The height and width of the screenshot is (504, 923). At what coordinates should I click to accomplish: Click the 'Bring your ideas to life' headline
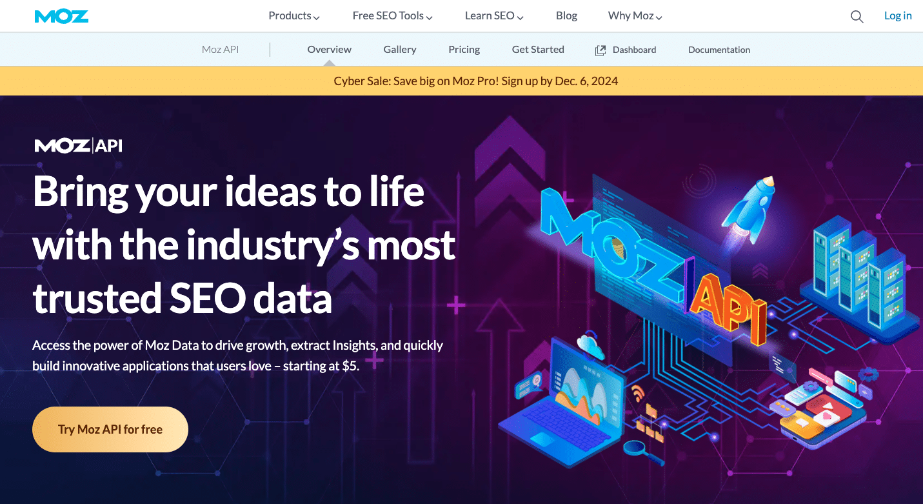pyautogui.click(x=244, y=244)
